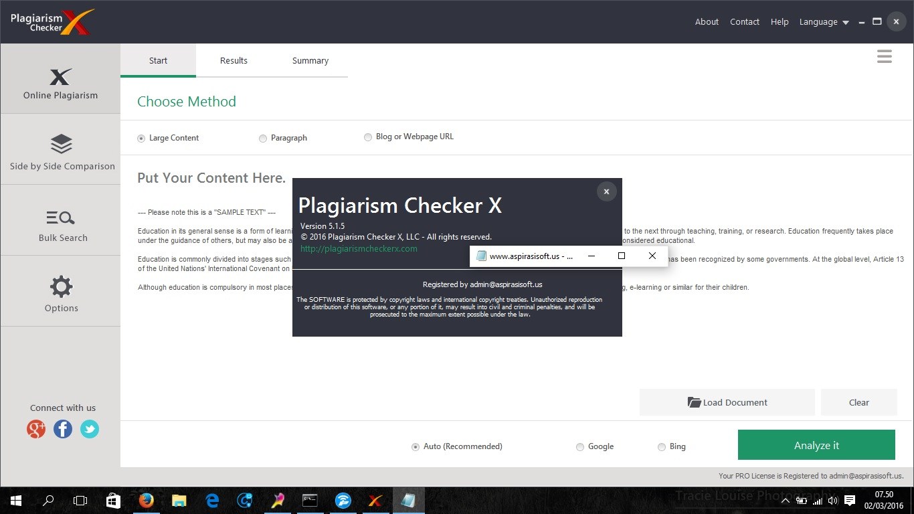Click the 'Version 5.1.5' text

pos(323,226)
